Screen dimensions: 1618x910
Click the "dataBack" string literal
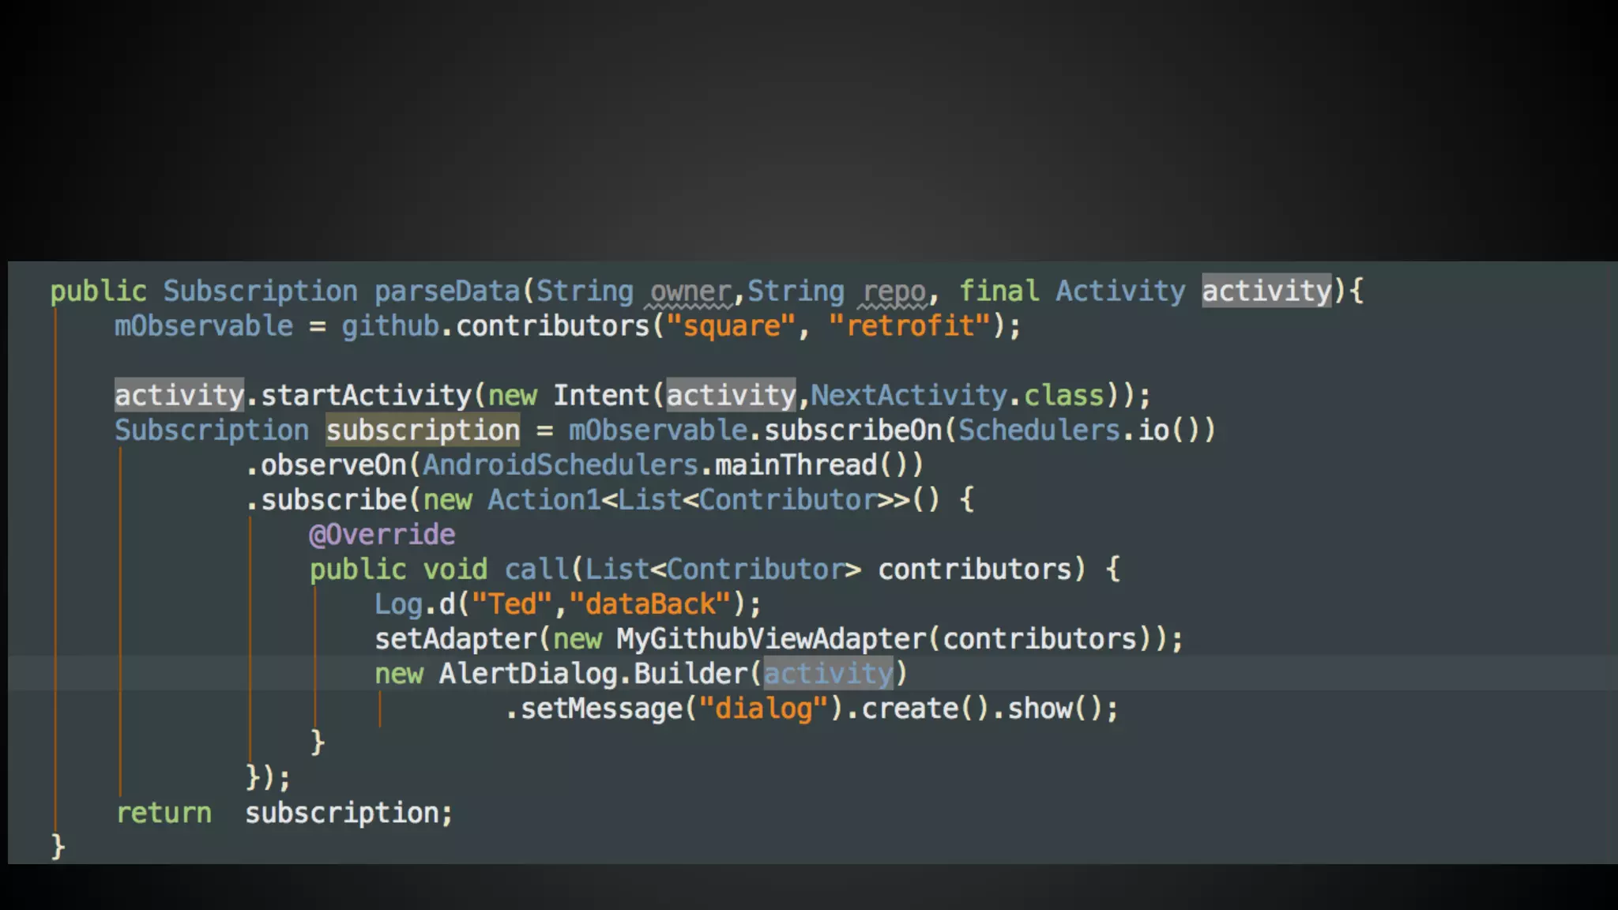pyautogui.click(x=649, y=604)
